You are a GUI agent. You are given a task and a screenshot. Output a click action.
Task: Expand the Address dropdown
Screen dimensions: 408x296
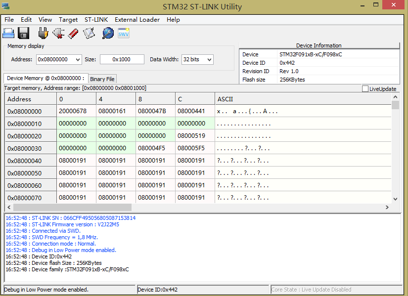(77, 59)
